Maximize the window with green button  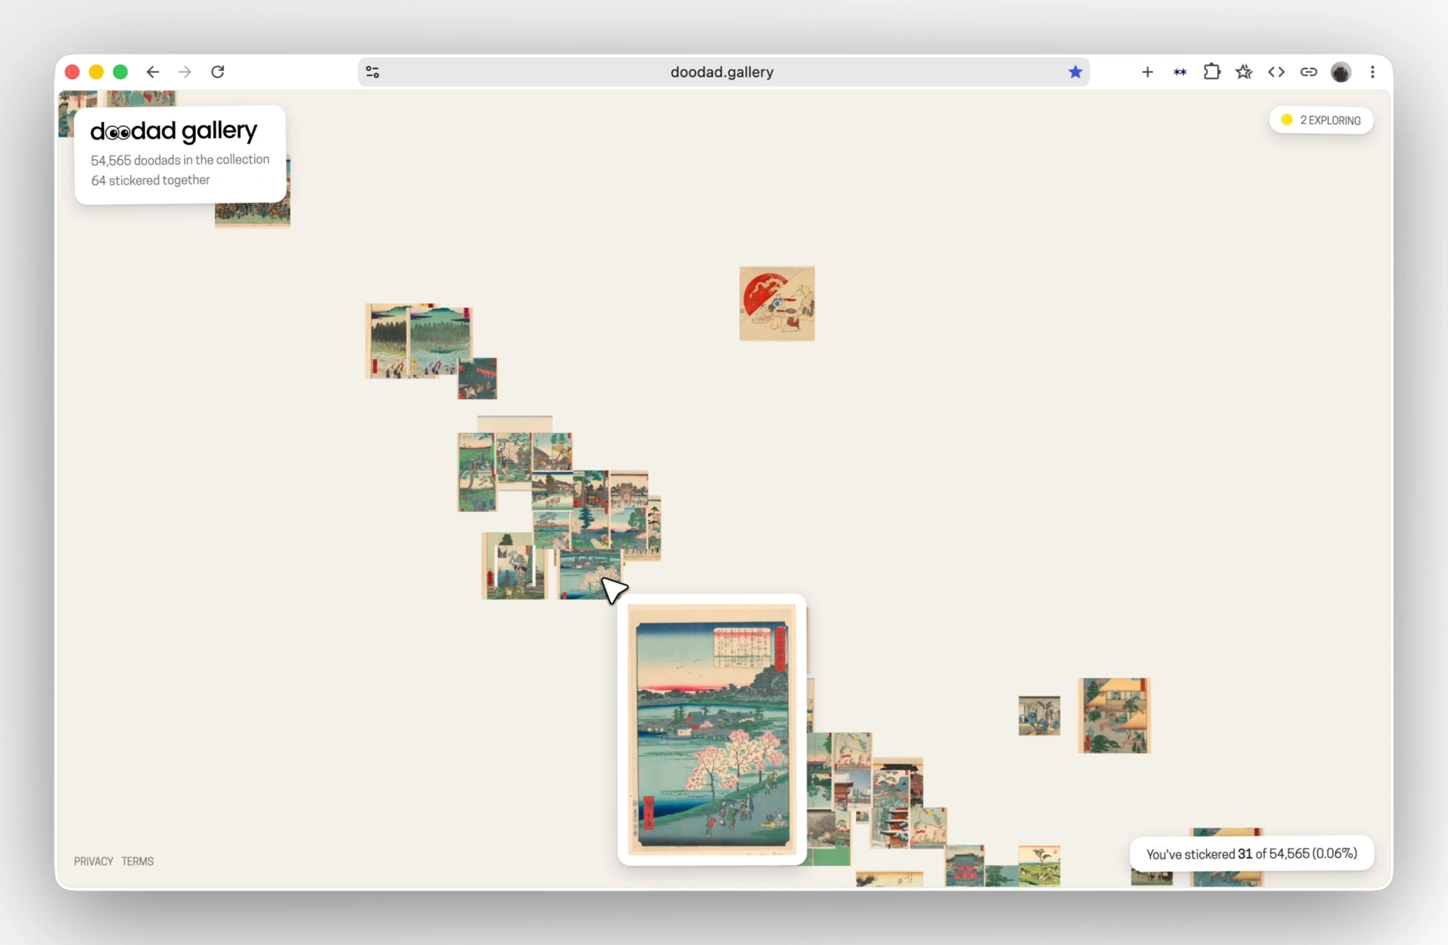point(121,72)
